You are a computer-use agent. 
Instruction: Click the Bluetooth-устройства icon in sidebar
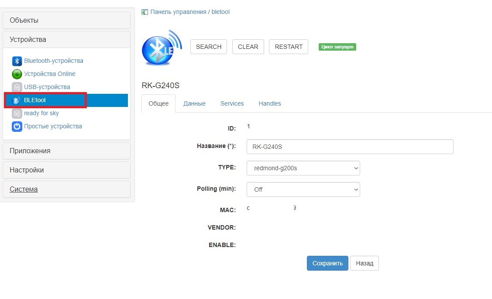click(17, 61)
